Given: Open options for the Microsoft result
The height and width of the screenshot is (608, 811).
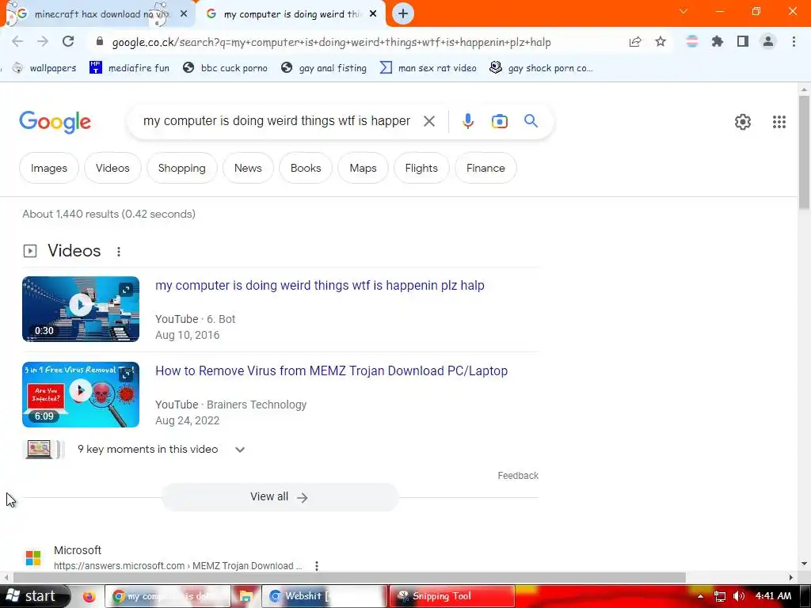Looking at the screenshot, I should (317, 566).
